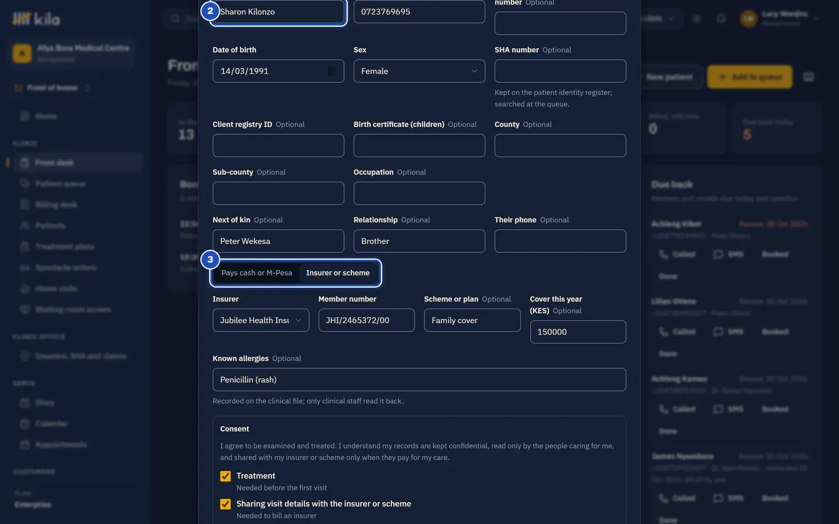The image size is (839, 524).
Task: Click the Kila logo in the sidebar
Action: 36,19
